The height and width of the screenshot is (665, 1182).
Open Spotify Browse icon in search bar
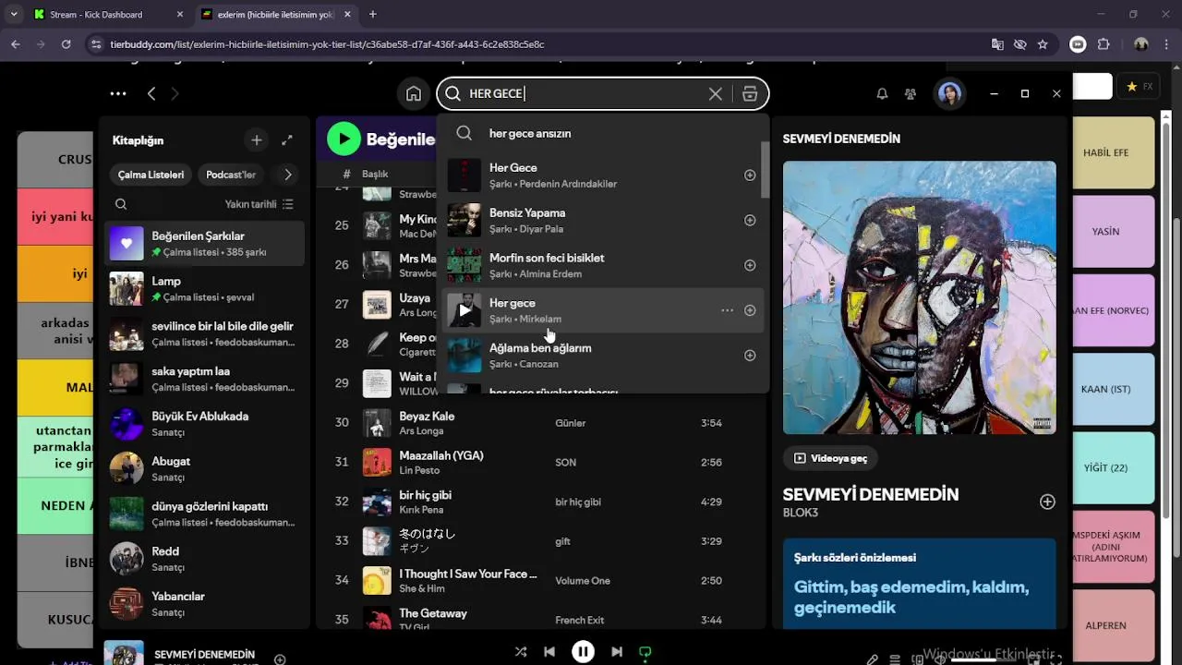[x=750, y=93]
